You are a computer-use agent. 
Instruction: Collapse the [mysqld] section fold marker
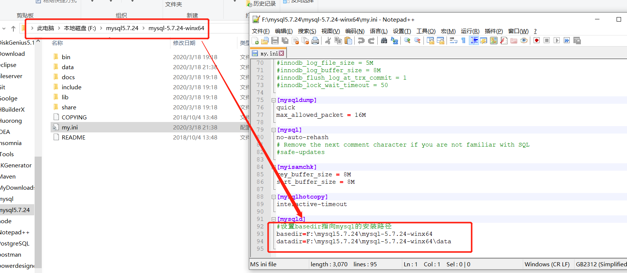pyautogui.click(x=273, y=219)
